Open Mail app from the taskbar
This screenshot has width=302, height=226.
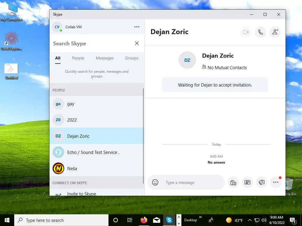click(157, 220)
